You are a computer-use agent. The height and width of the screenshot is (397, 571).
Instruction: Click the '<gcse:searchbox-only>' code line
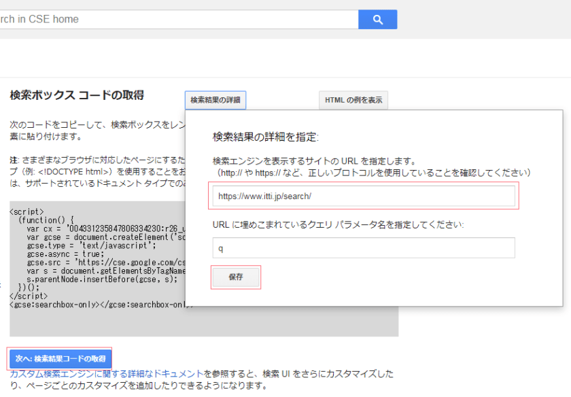[98, 305]
